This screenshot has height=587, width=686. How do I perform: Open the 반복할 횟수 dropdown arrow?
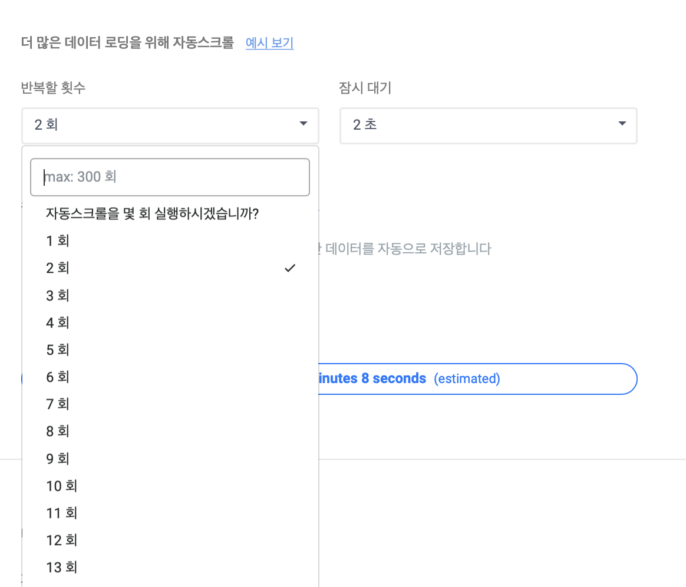304,124
